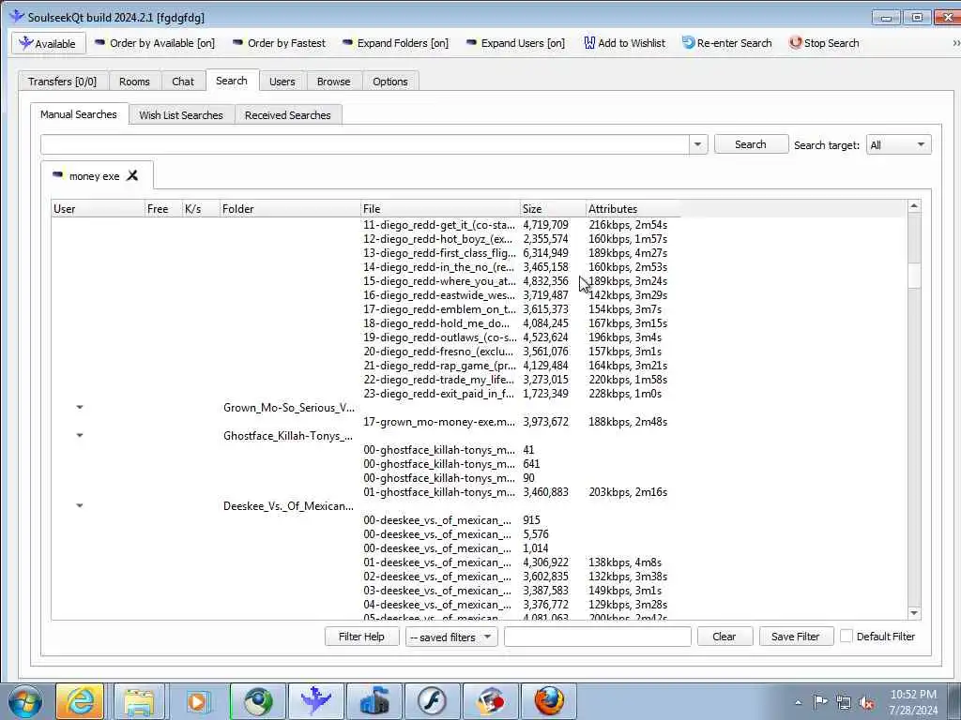
Task: Toggle Order by Fastest option
Action: [279, 43]
